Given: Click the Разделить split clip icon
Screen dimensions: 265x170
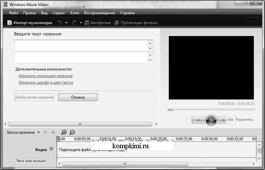Looking at the screenshot, I should pyautogui.click(x=231, y=120).
